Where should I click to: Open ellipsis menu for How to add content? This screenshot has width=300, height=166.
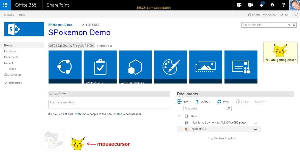click(x=256, y=123)
